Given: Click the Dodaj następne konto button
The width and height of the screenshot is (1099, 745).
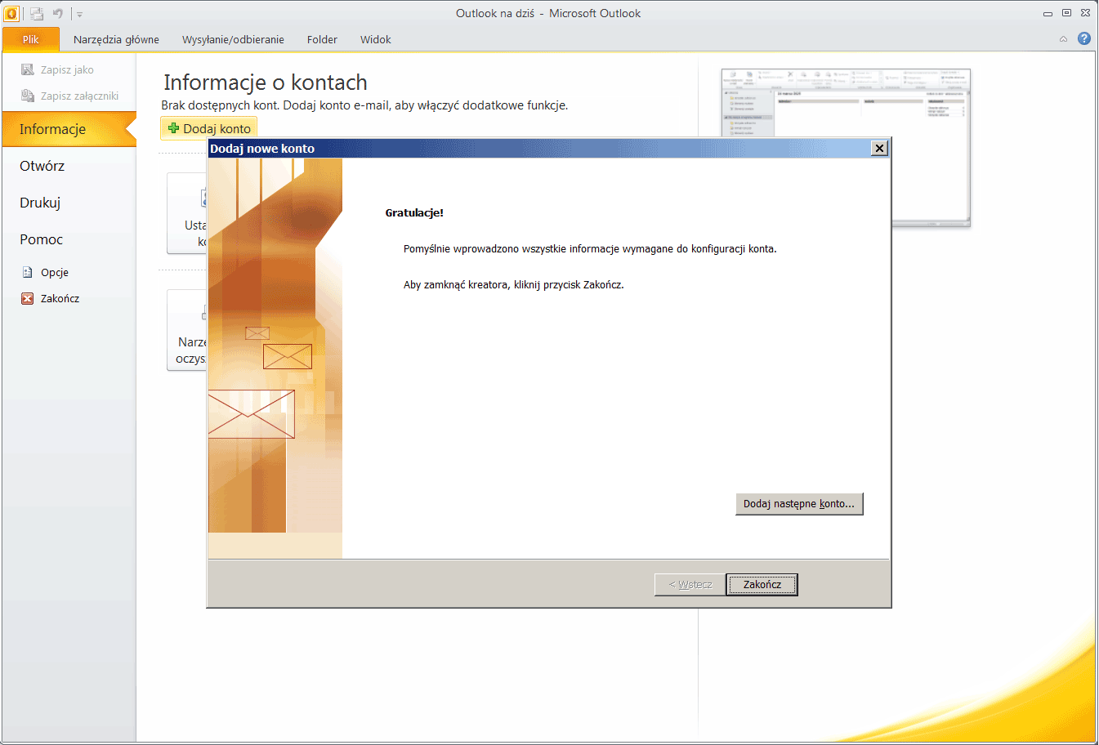Looking at the screenshot, I should [799, 504].
